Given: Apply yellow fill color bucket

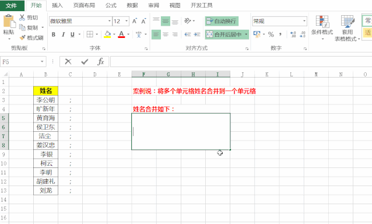Looking at the screenshot, I should 107,34.
